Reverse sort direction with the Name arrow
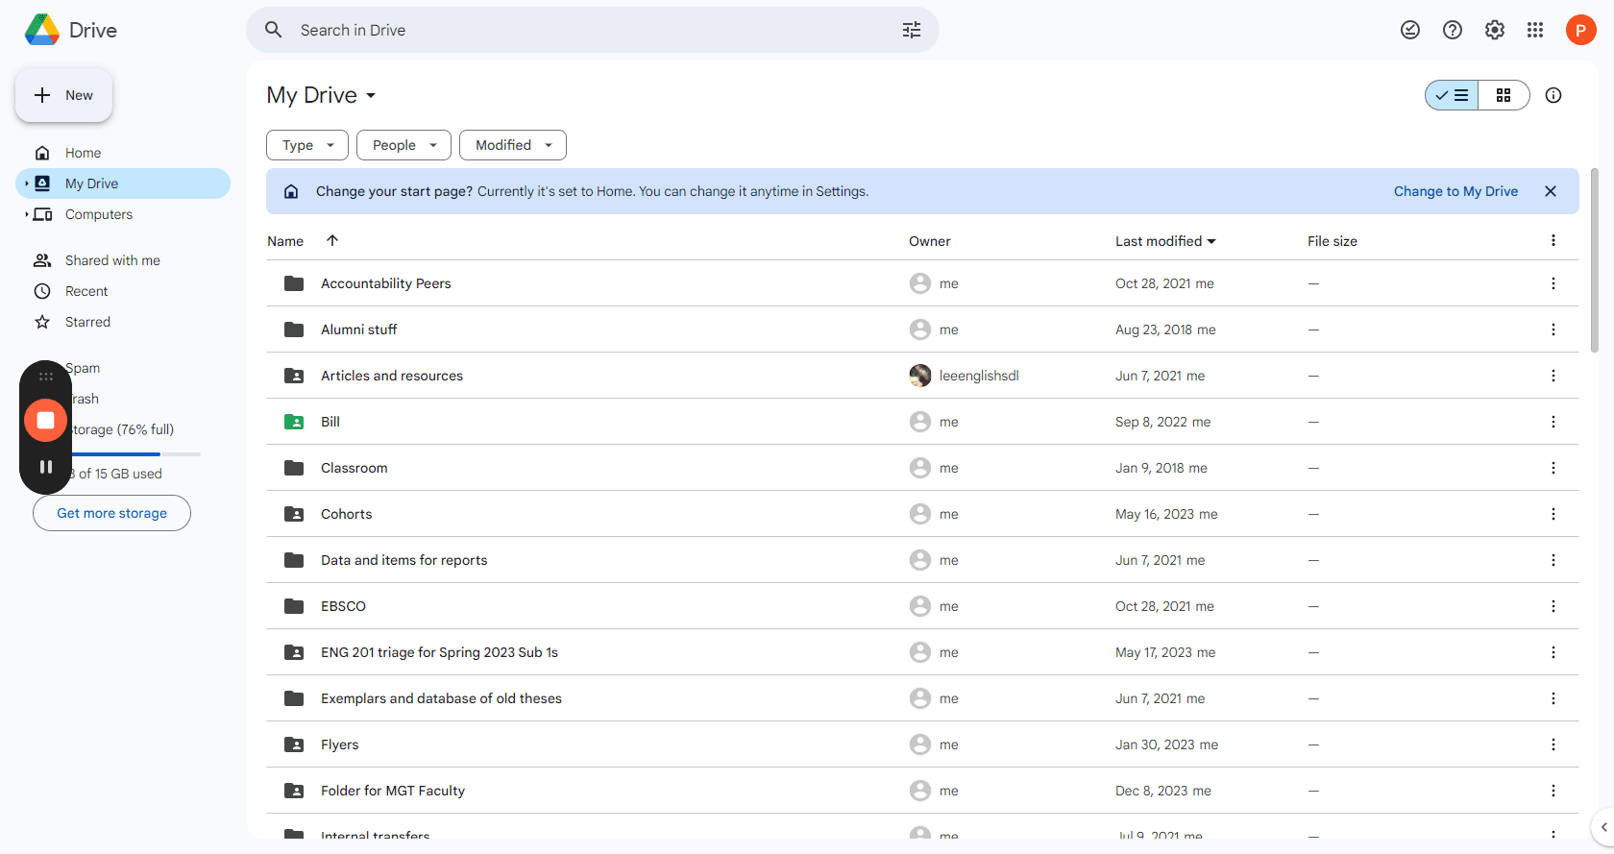 [x=332, y=240]
